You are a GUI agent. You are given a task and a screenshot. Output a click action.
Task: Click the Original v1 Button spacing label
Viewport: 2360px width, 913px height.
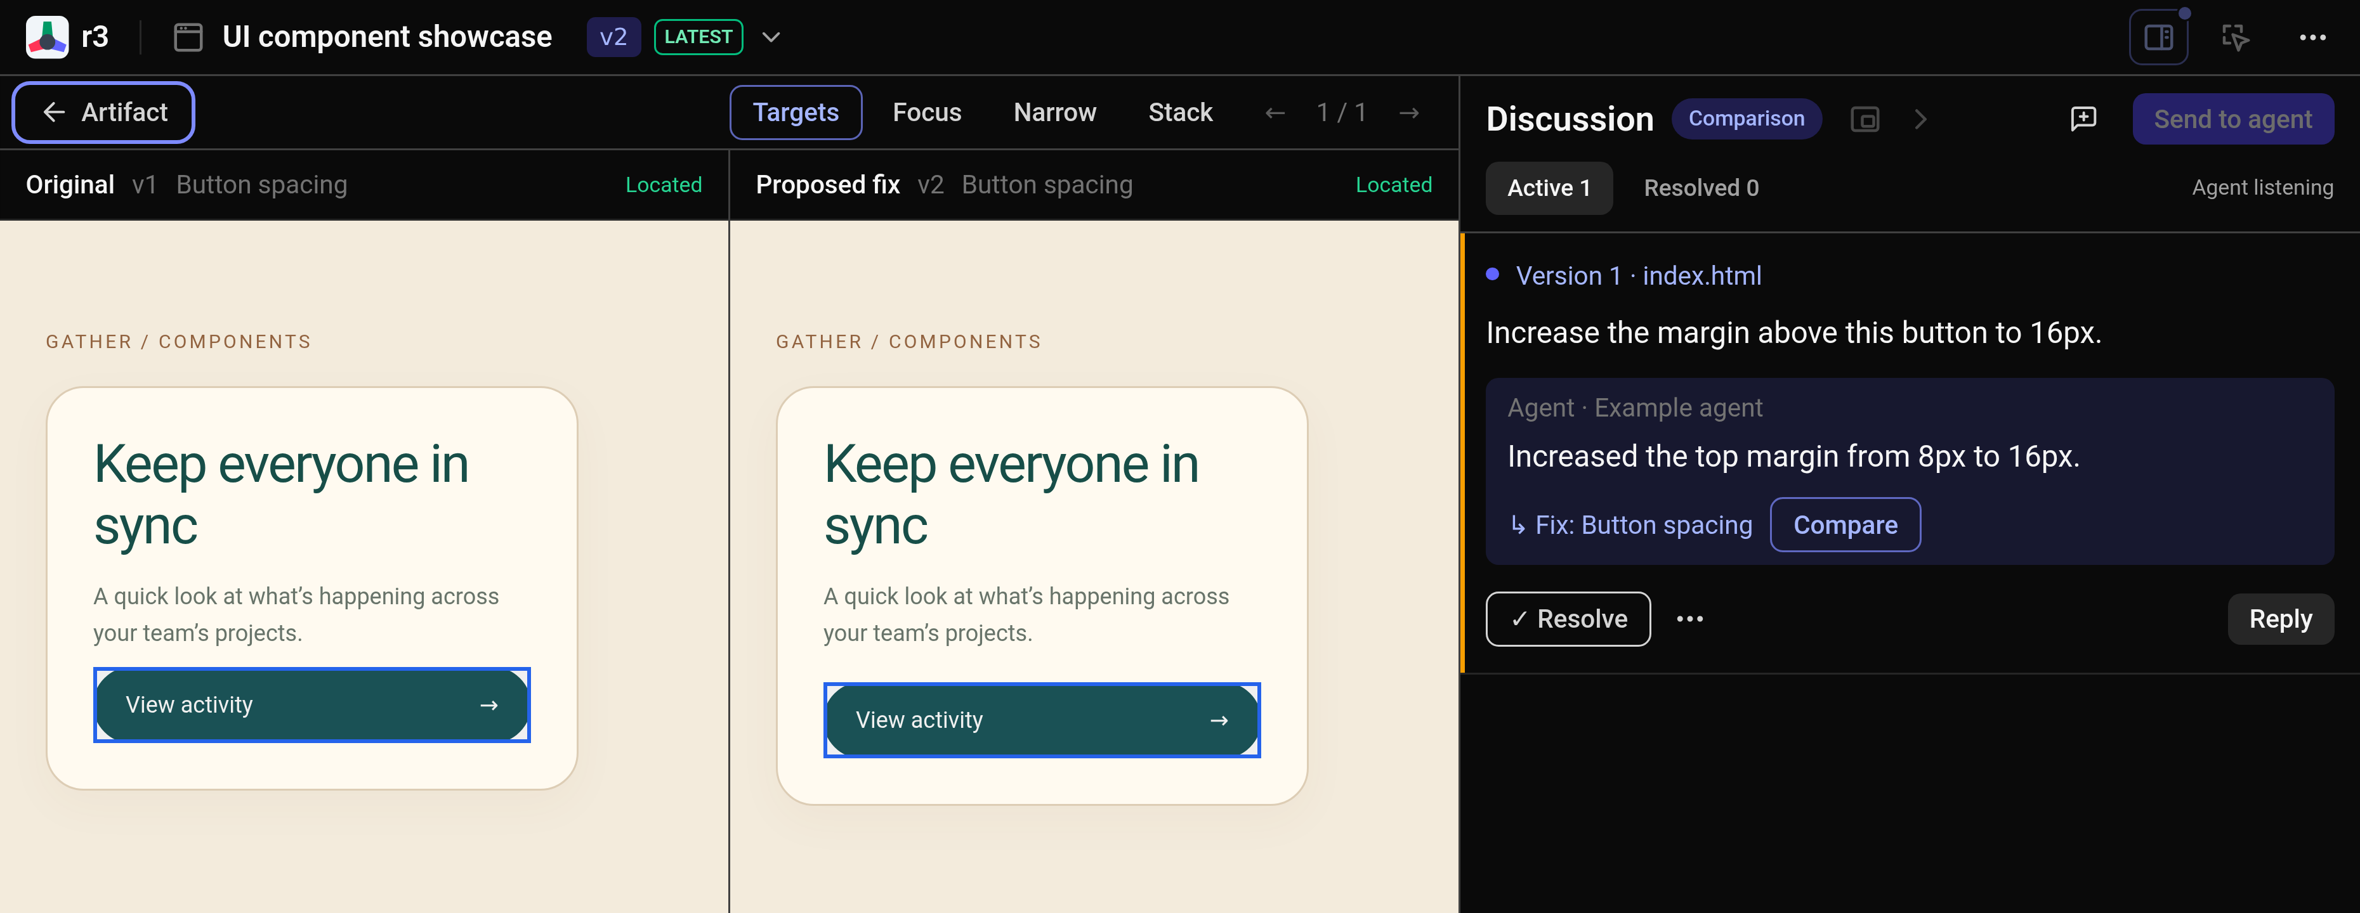click(x=186, y=185)
